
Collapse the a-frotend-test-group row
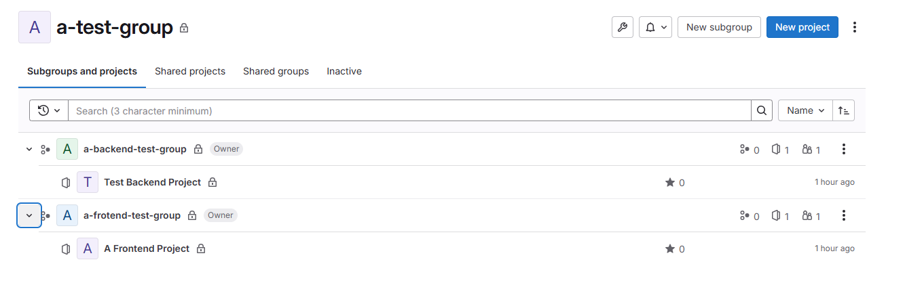[x=29, y=215]
